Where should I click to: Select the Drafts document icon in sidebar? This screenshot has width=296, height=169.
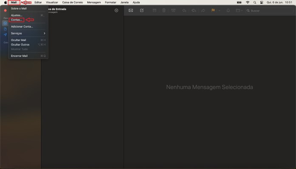click(x=5, y=29)
